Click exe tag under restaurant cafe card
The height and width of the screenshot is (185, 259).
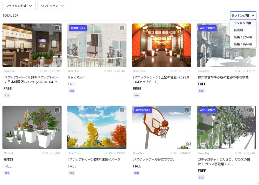[x=7, y=95]
